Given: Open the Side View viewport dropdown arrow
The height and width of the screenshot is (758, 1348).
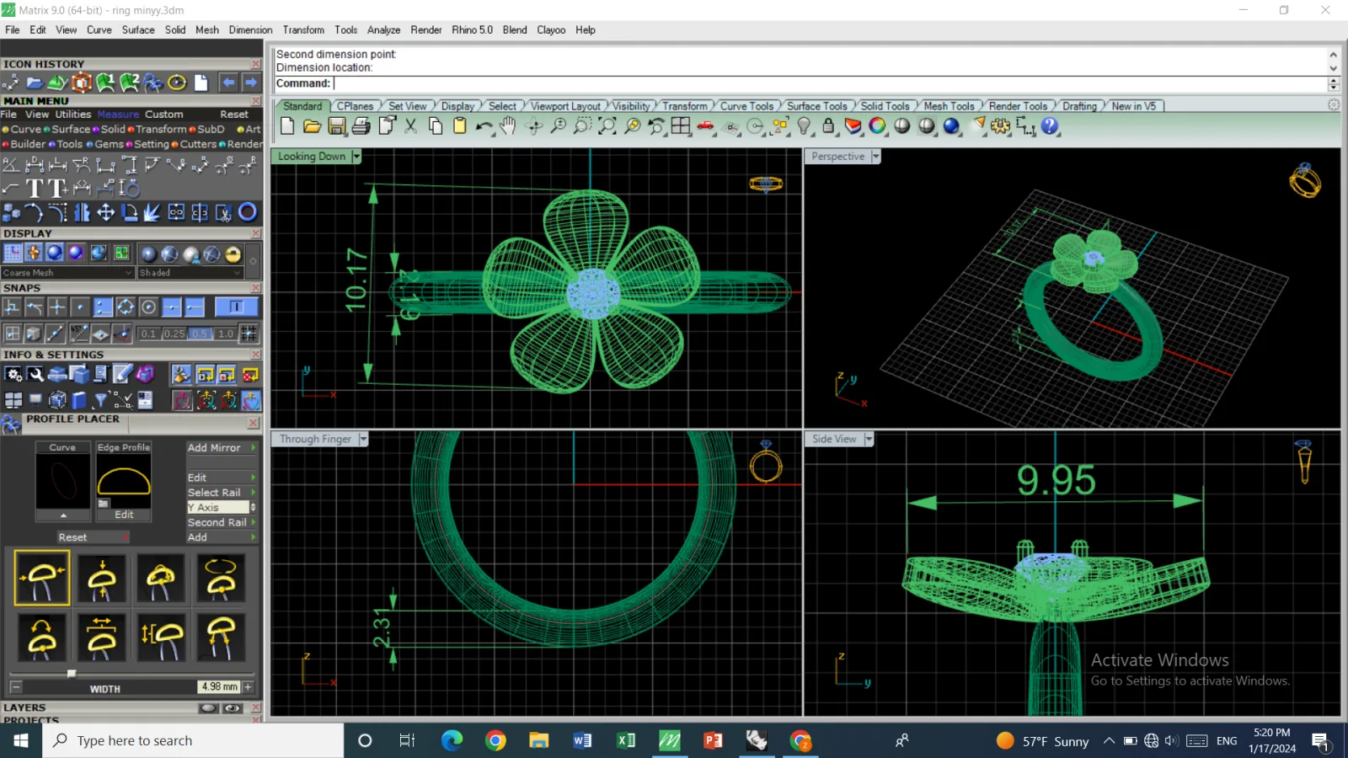Looking at the screenshot, I should click(x=869, y=439).
